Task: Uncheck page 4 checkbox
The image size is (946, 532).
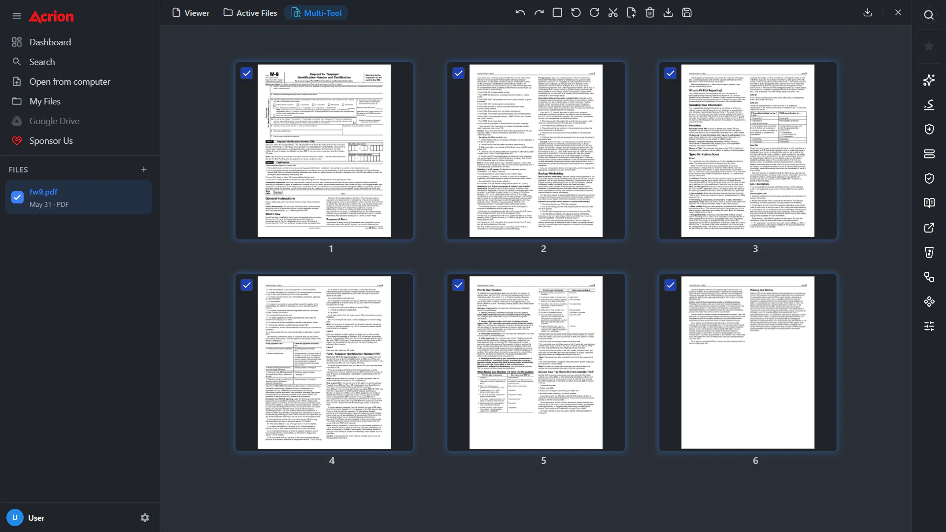Action: (246, 285)
